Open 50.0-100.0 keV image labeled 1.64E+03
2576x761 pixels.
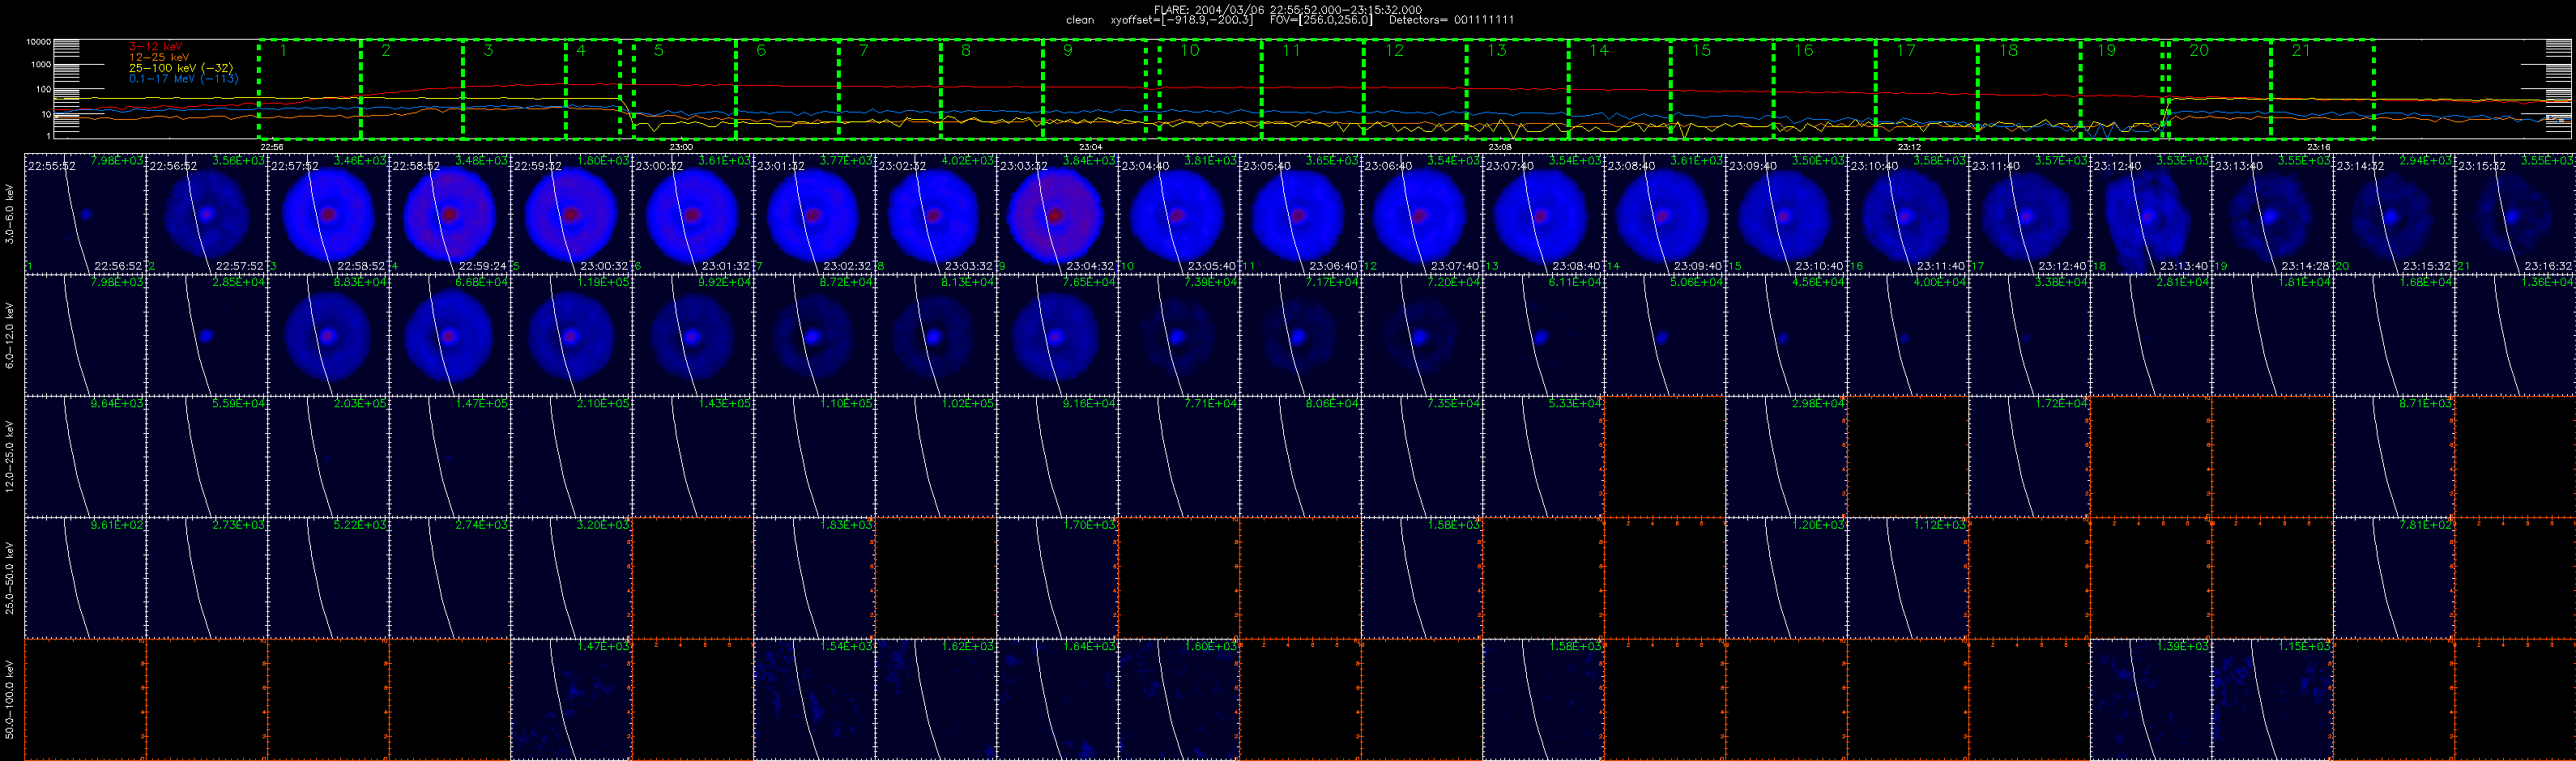1057,699
